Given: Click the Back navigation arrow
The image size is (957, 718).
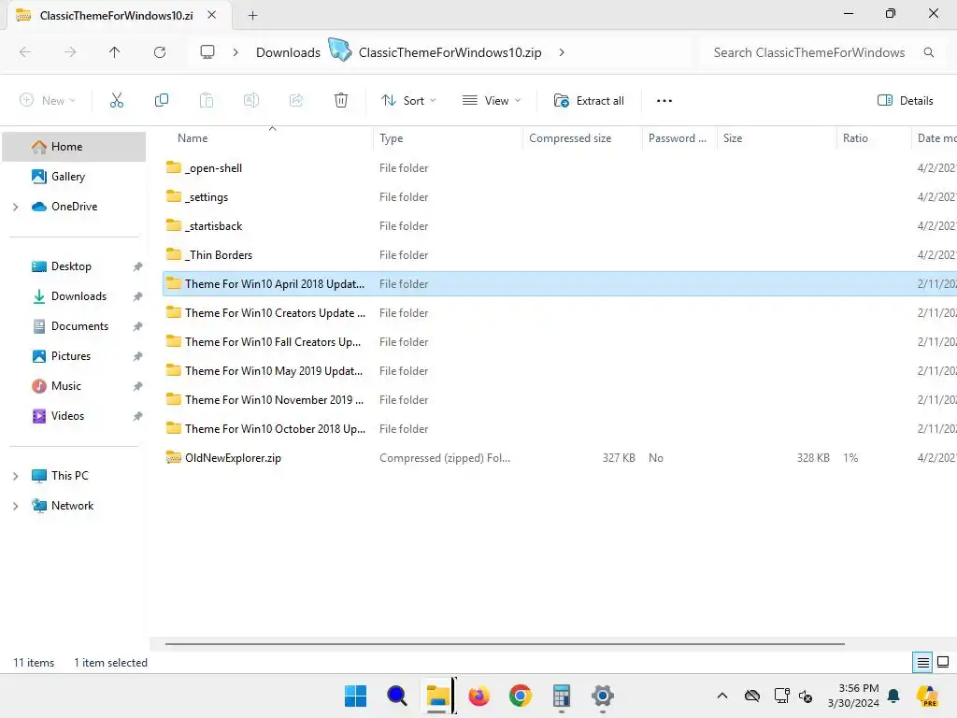Looking at the screenshot, I should 25,52.
